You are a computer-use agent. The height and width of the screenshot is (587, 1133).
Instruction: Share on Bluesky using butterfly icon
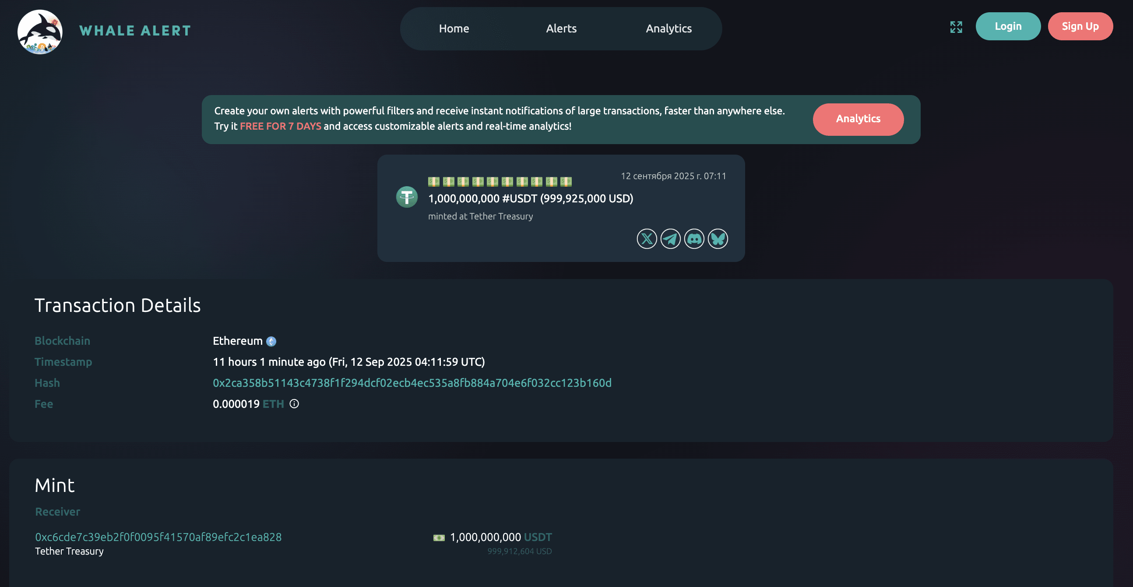click(x=718, y=238)
